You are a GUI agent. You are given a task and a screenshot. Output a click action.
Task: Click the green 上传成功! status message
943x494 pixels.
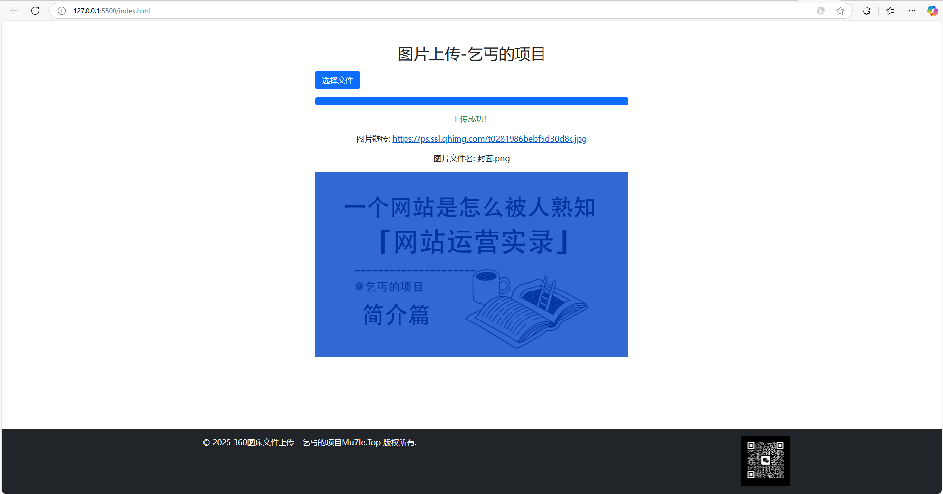469,119
